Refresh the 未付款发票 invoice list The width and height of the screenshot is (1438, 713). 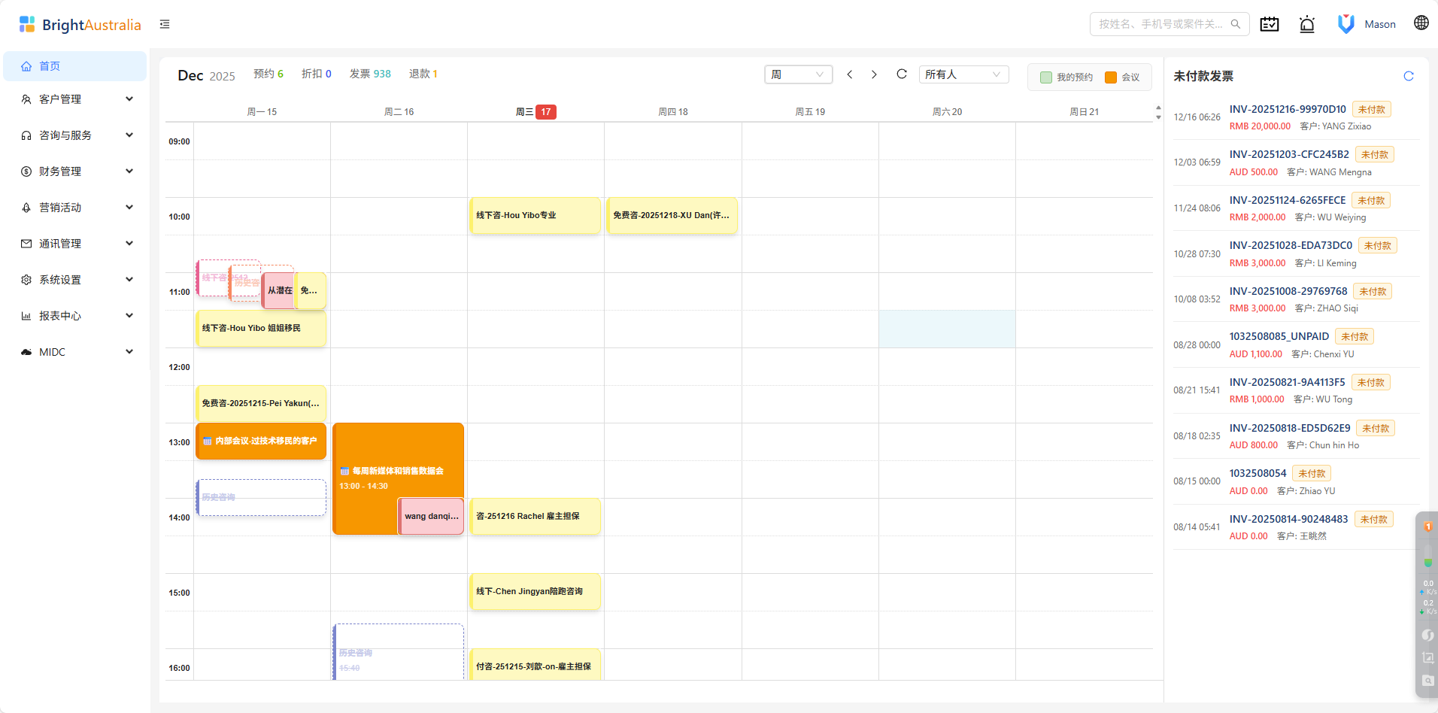pos(1409,76)
